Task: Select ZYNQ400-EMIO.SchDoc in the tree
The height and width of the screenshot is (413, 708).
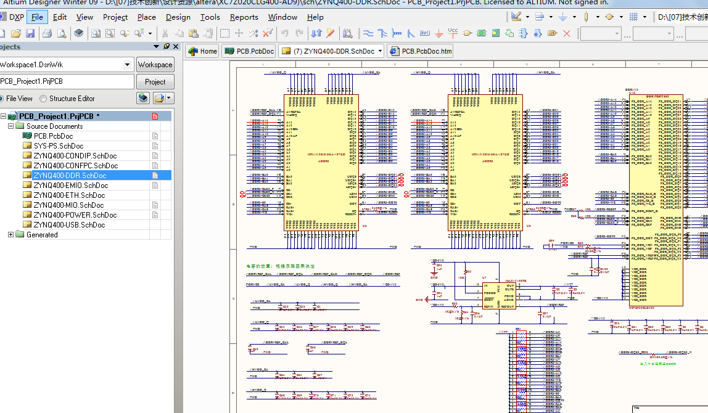Action: (70, 185)
